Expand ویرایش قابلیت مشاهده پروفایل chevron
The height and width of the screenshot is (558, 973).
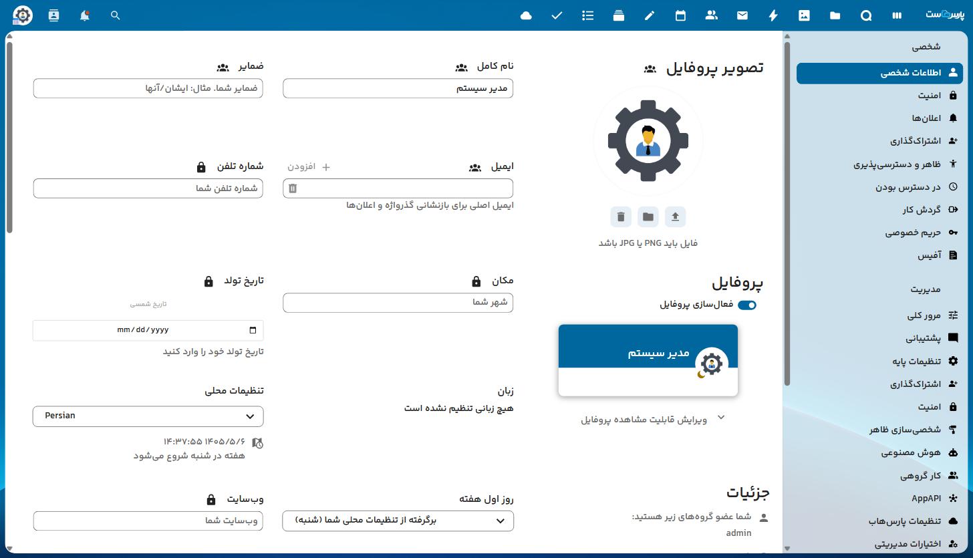(x=721, y=418)
